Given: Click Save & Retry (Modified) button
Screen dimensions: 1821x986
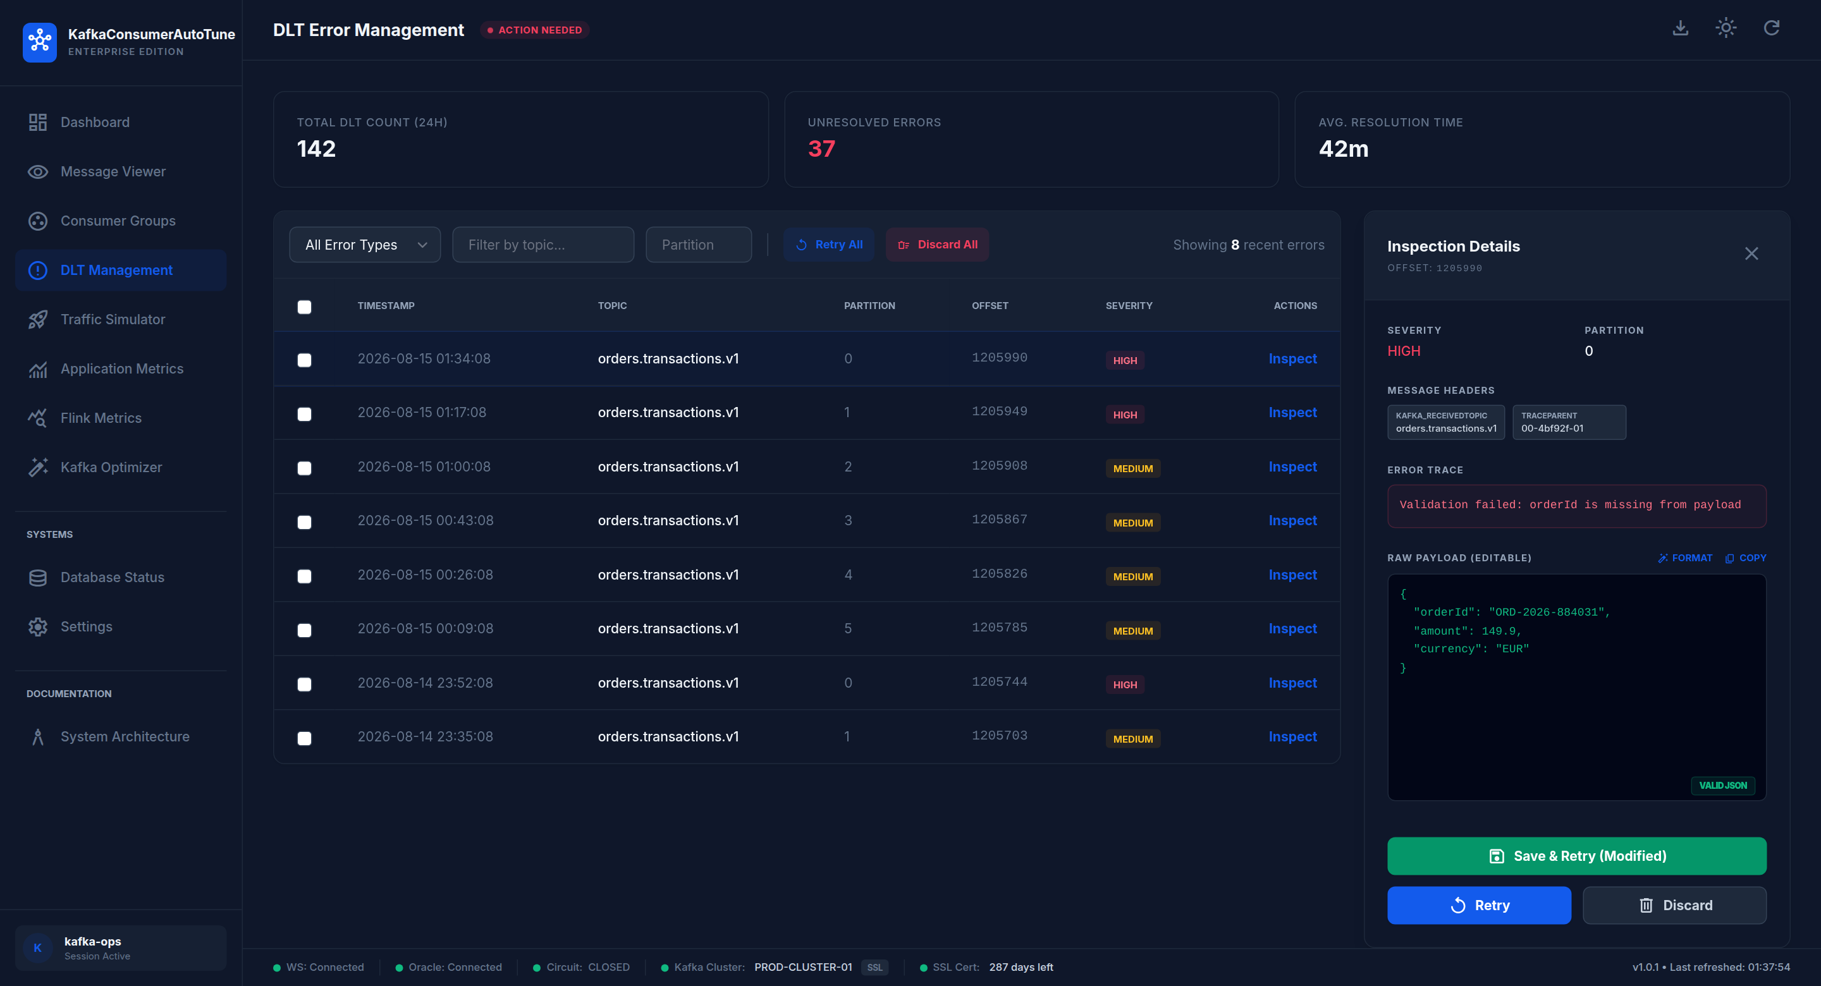Looking at the screenshot, I should [x=1576, y=856].
